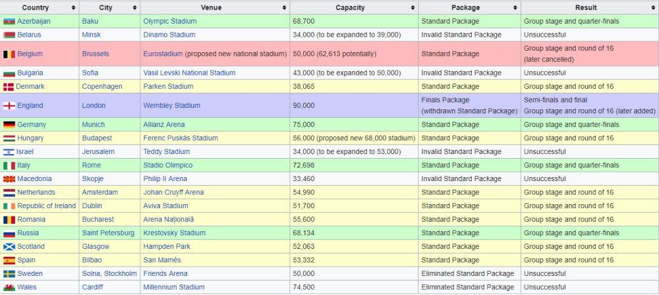
Task: Open the Republic of Ireland link
Action: click(x=46, y=206)
